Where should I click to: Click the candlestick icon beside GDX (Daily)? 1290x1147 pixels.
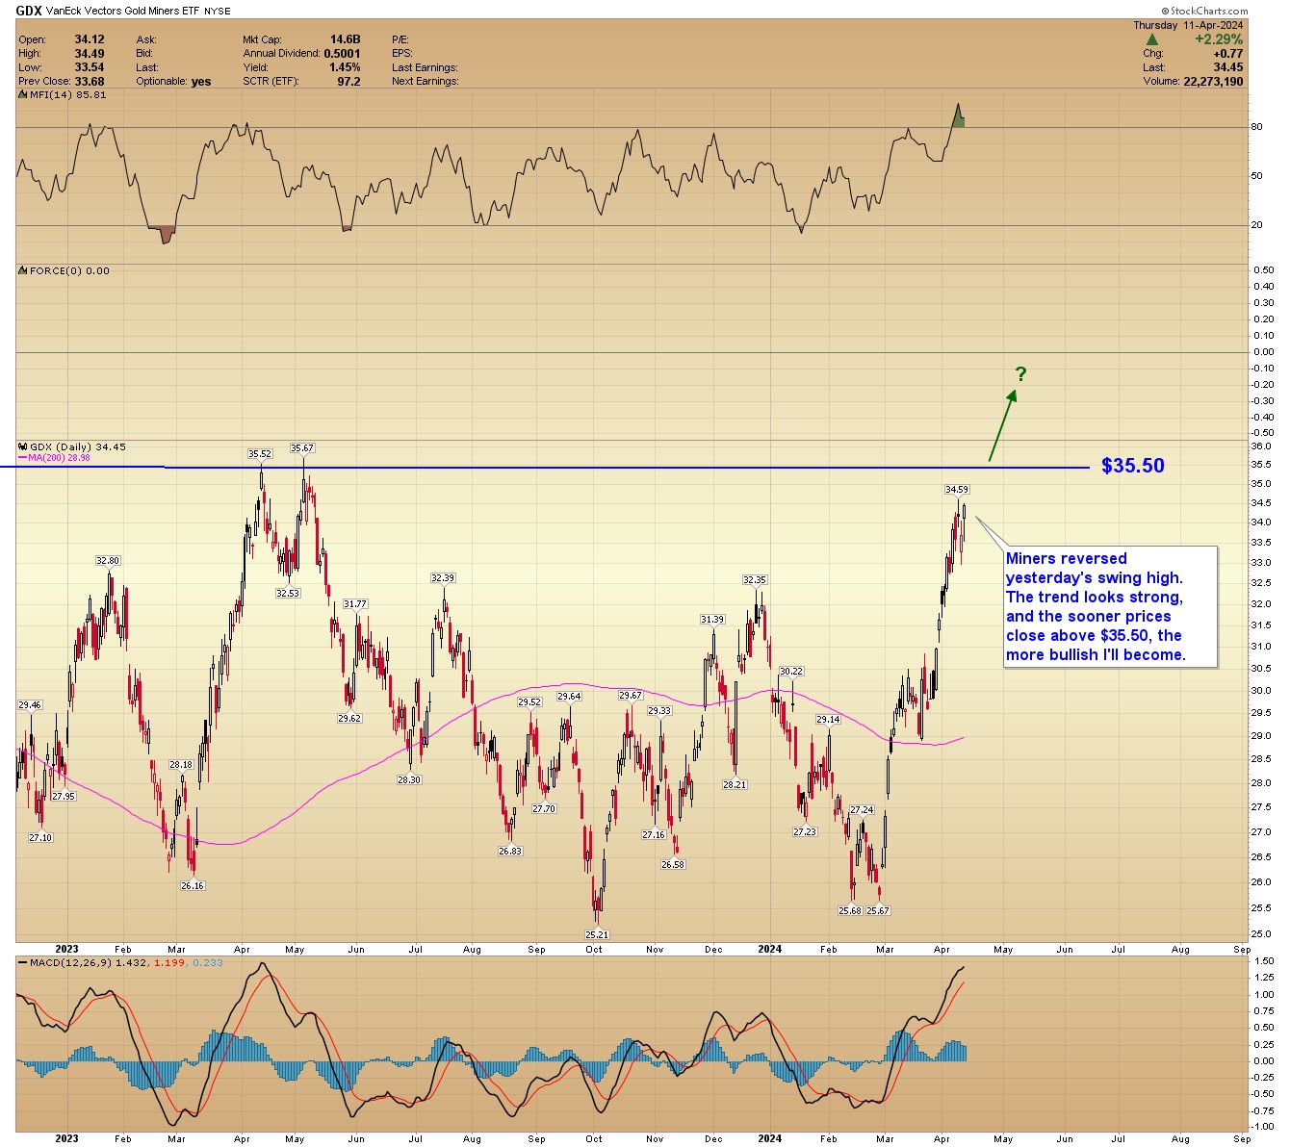pyautogui.click(x=23, y=446)
